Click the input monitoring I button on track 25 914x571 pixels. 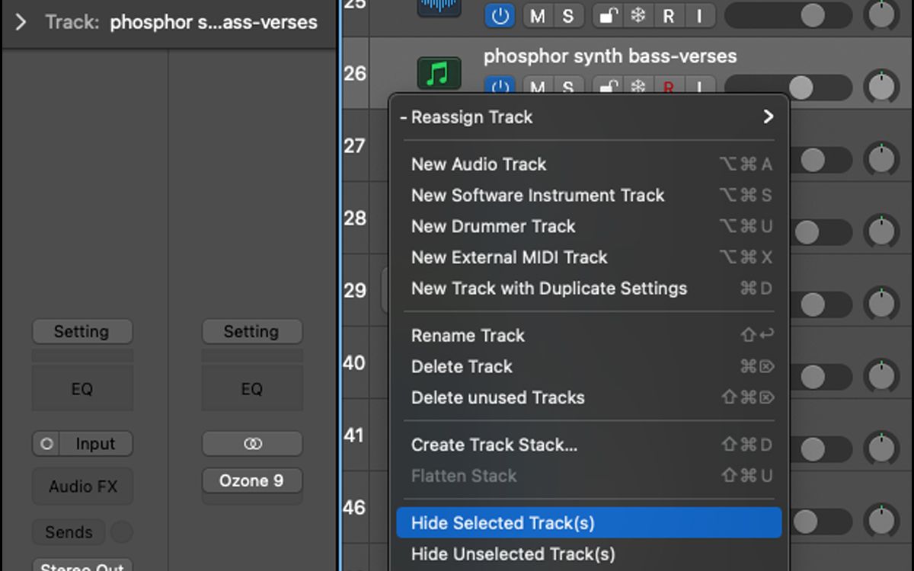tap(698, 15)
